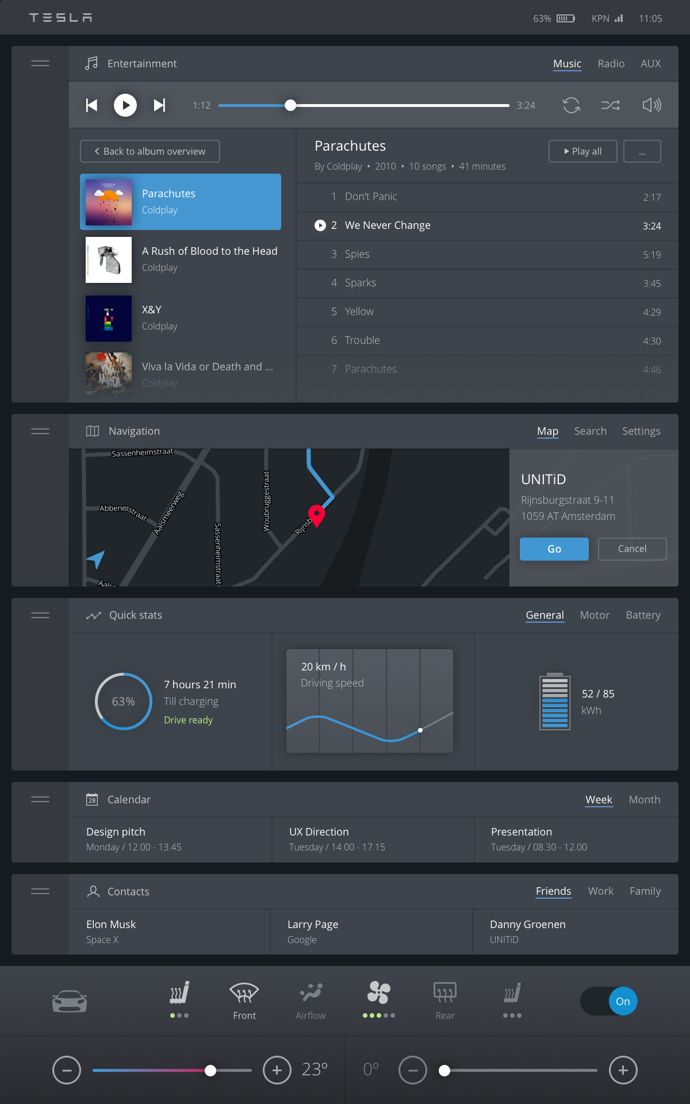Screen dimensions: 690x1104
Task: Click the Navigation map icon
Action: point(93,431)
